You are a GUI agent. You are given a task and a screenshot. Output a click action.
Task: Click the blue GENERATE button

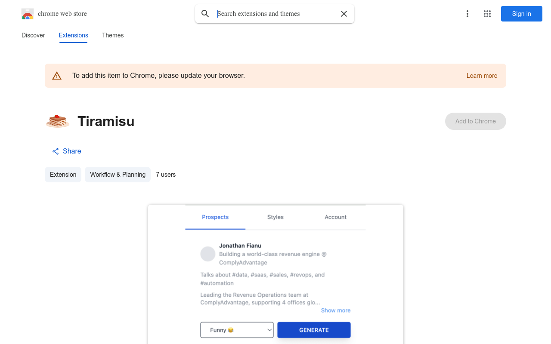pyautogui.click(x=314, y=330)
